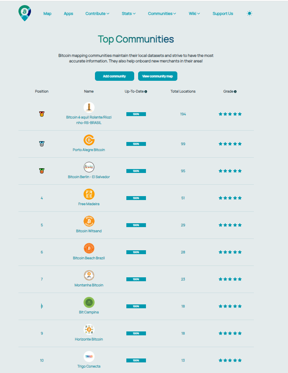Expand the Stats dropdown menu
Viewport: 288px width, 373px height.
coord(128,13)
